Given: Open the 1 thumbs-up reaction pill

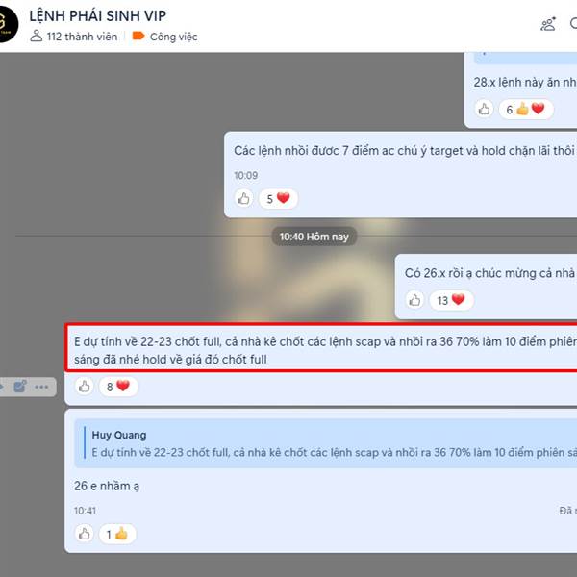Looking at the screenshot, I should click(x=117, y=534).
